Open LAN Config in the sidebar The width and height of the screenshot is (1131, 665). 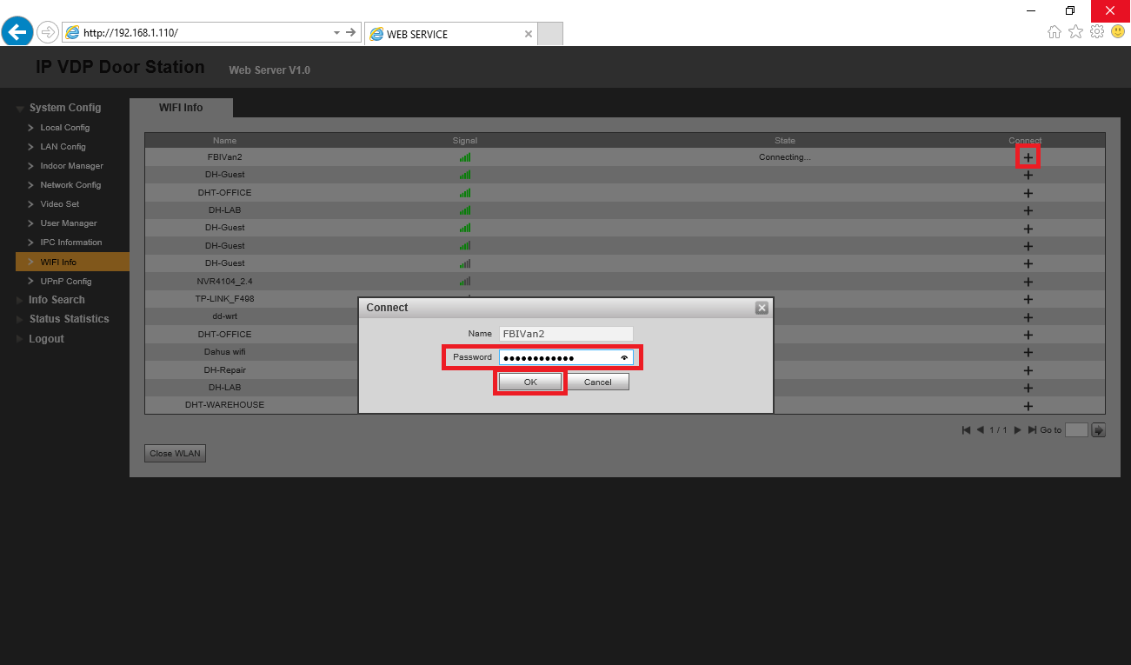[63, 147]
